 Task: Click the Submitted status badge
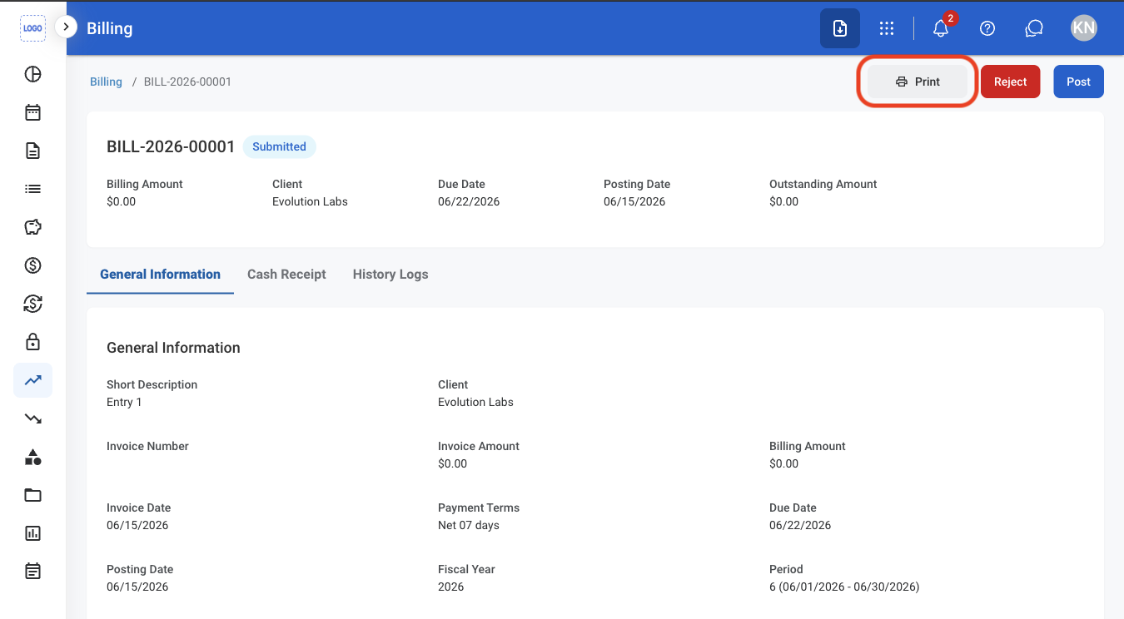tap(279, 146)
